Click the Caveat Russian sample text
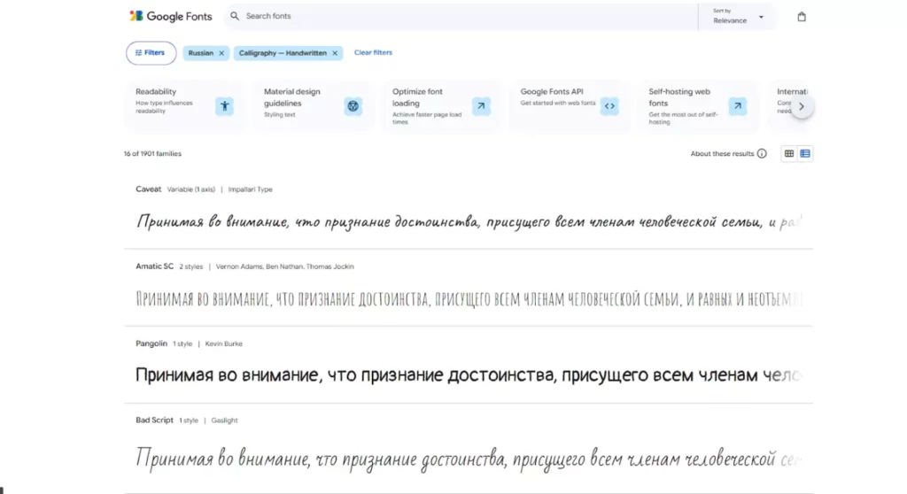 click(x=469, y=222)
